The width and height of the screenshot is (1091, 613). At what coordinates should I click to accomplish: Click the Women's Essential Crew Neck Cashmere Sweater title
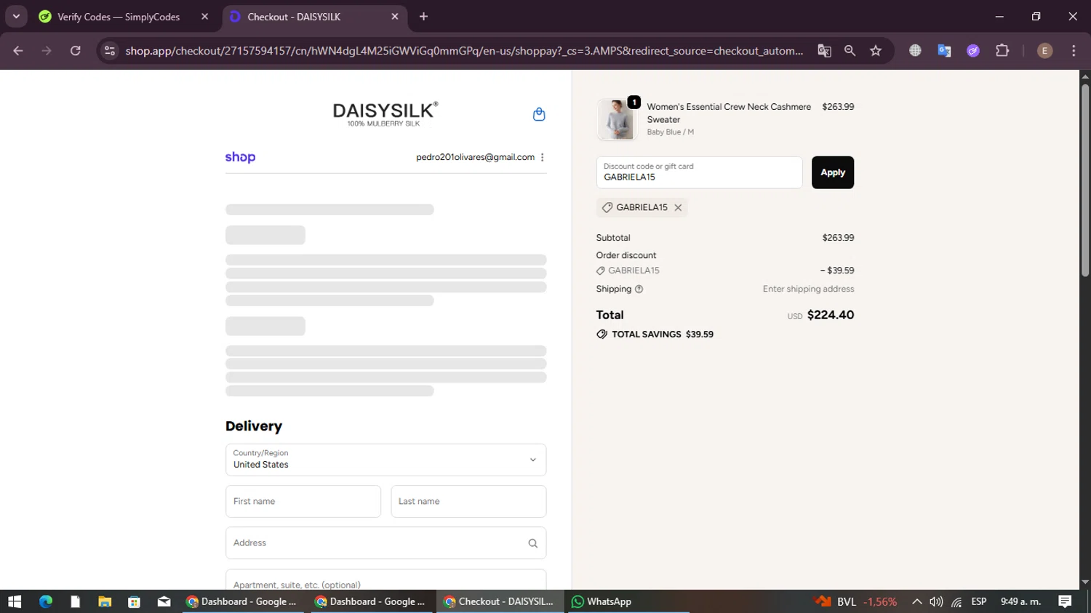pyautogui.click(x=729, y=113)
